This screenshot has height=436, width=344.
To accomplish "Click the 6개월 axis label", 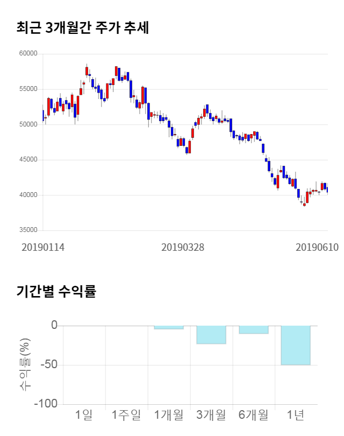I will (253, 415).
